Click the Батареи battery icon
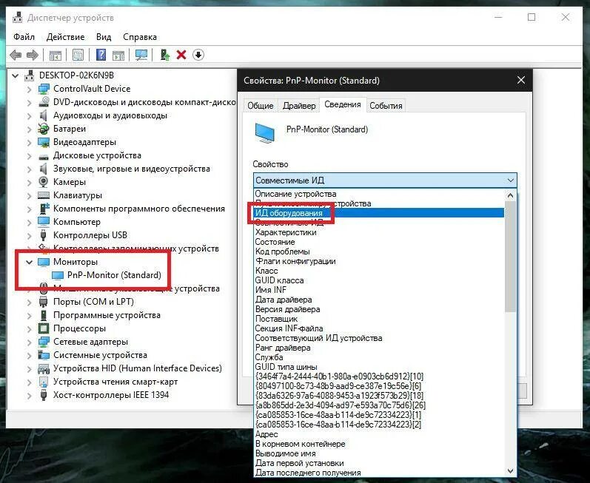 point(44,129)
